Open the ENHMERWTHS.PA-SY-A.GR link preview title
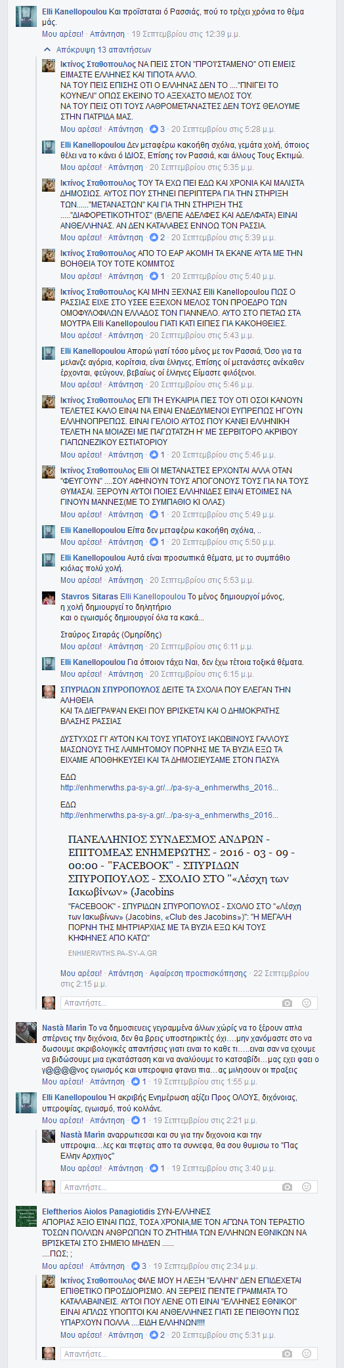 click(182, 865)
